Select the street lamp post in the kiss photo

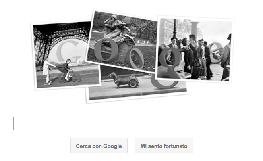click(175, 29)
